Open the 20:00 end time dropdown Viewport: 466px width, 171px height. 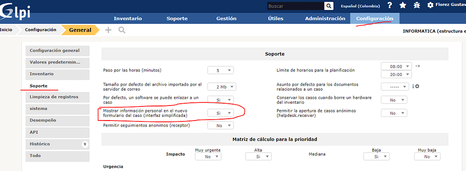[x=396, y=75]
